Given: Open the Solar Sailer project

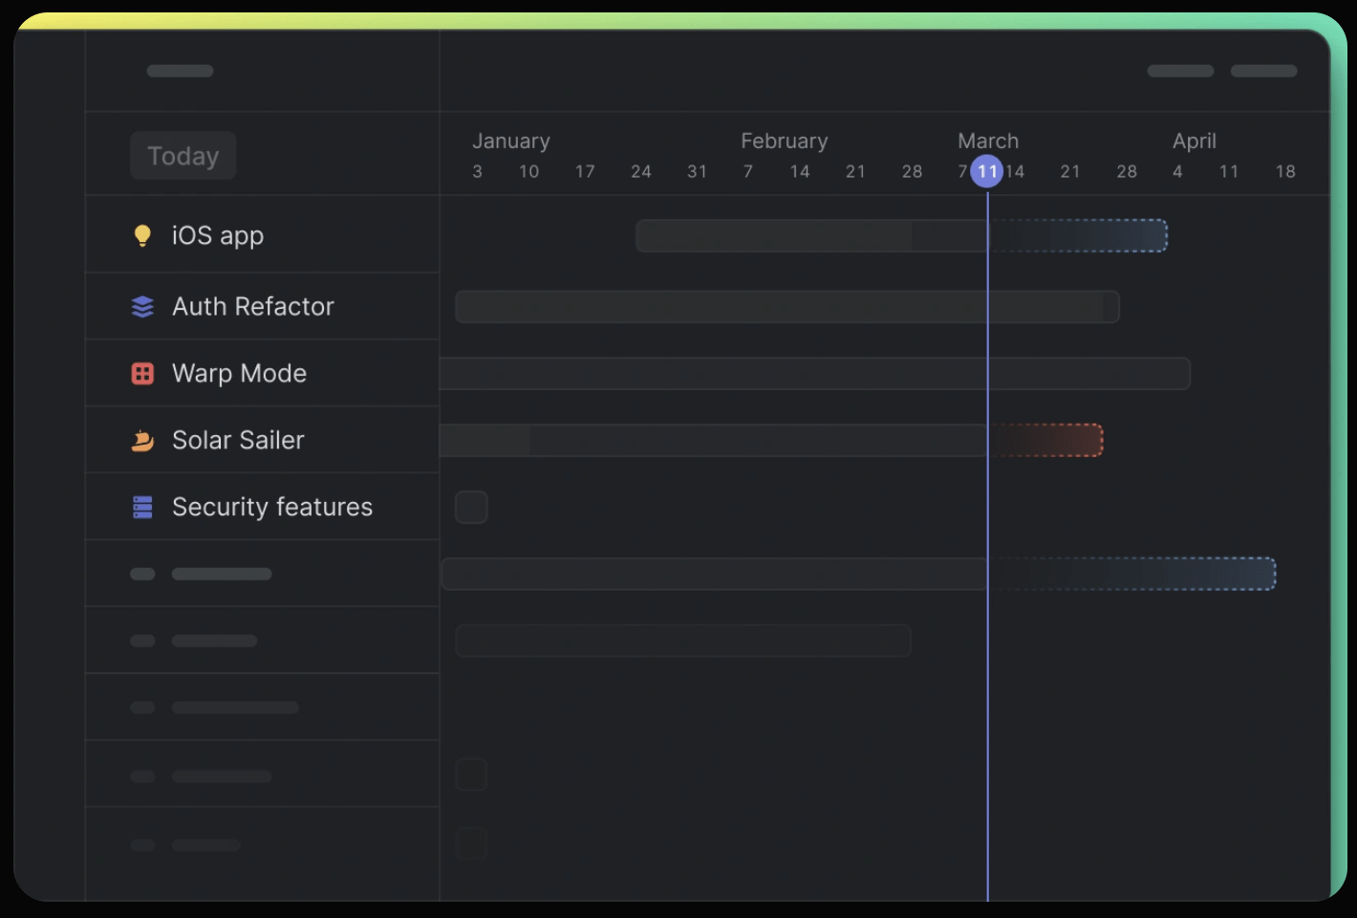Looking at the screenshot, I should tap(238, 441).
